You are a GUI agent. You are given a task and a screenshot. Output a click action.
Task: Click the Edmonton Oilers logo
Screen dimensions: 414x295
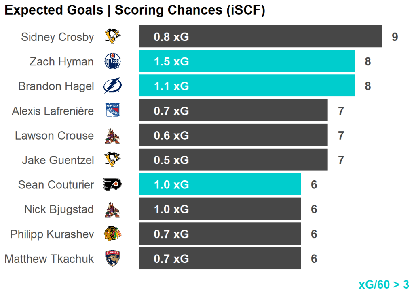112,61
